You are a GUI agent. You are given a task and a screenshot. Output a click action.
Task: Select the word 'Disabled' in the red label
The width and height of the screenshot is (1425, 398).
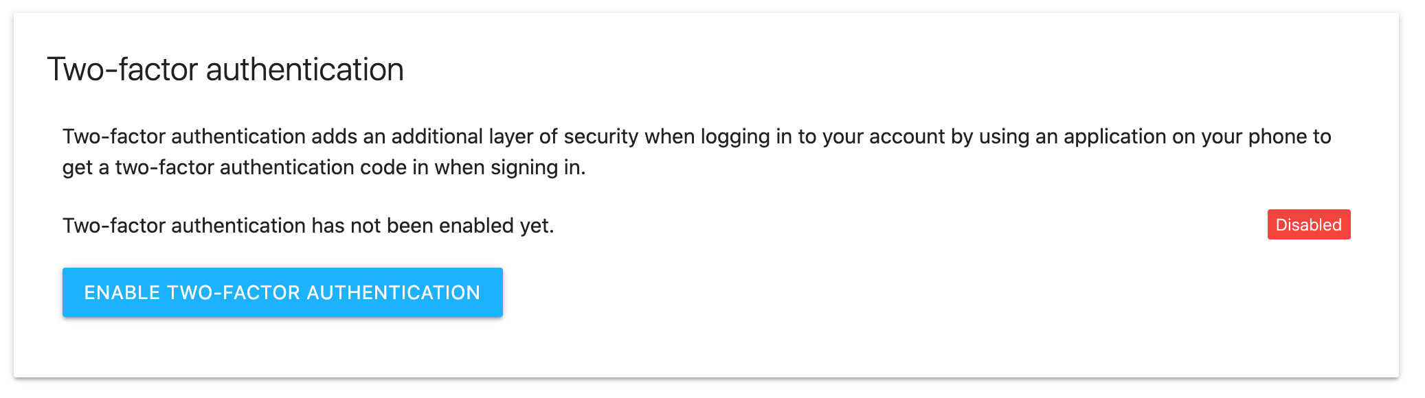click(1308, 224)
